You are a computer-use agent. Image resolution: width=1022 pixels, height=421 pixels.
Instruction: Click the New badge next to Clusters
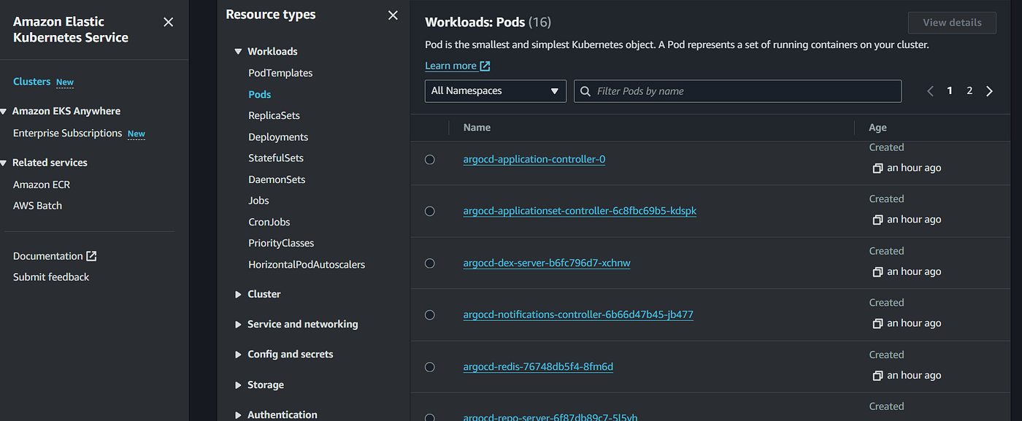pyautogui.click(x=65, y=82)
